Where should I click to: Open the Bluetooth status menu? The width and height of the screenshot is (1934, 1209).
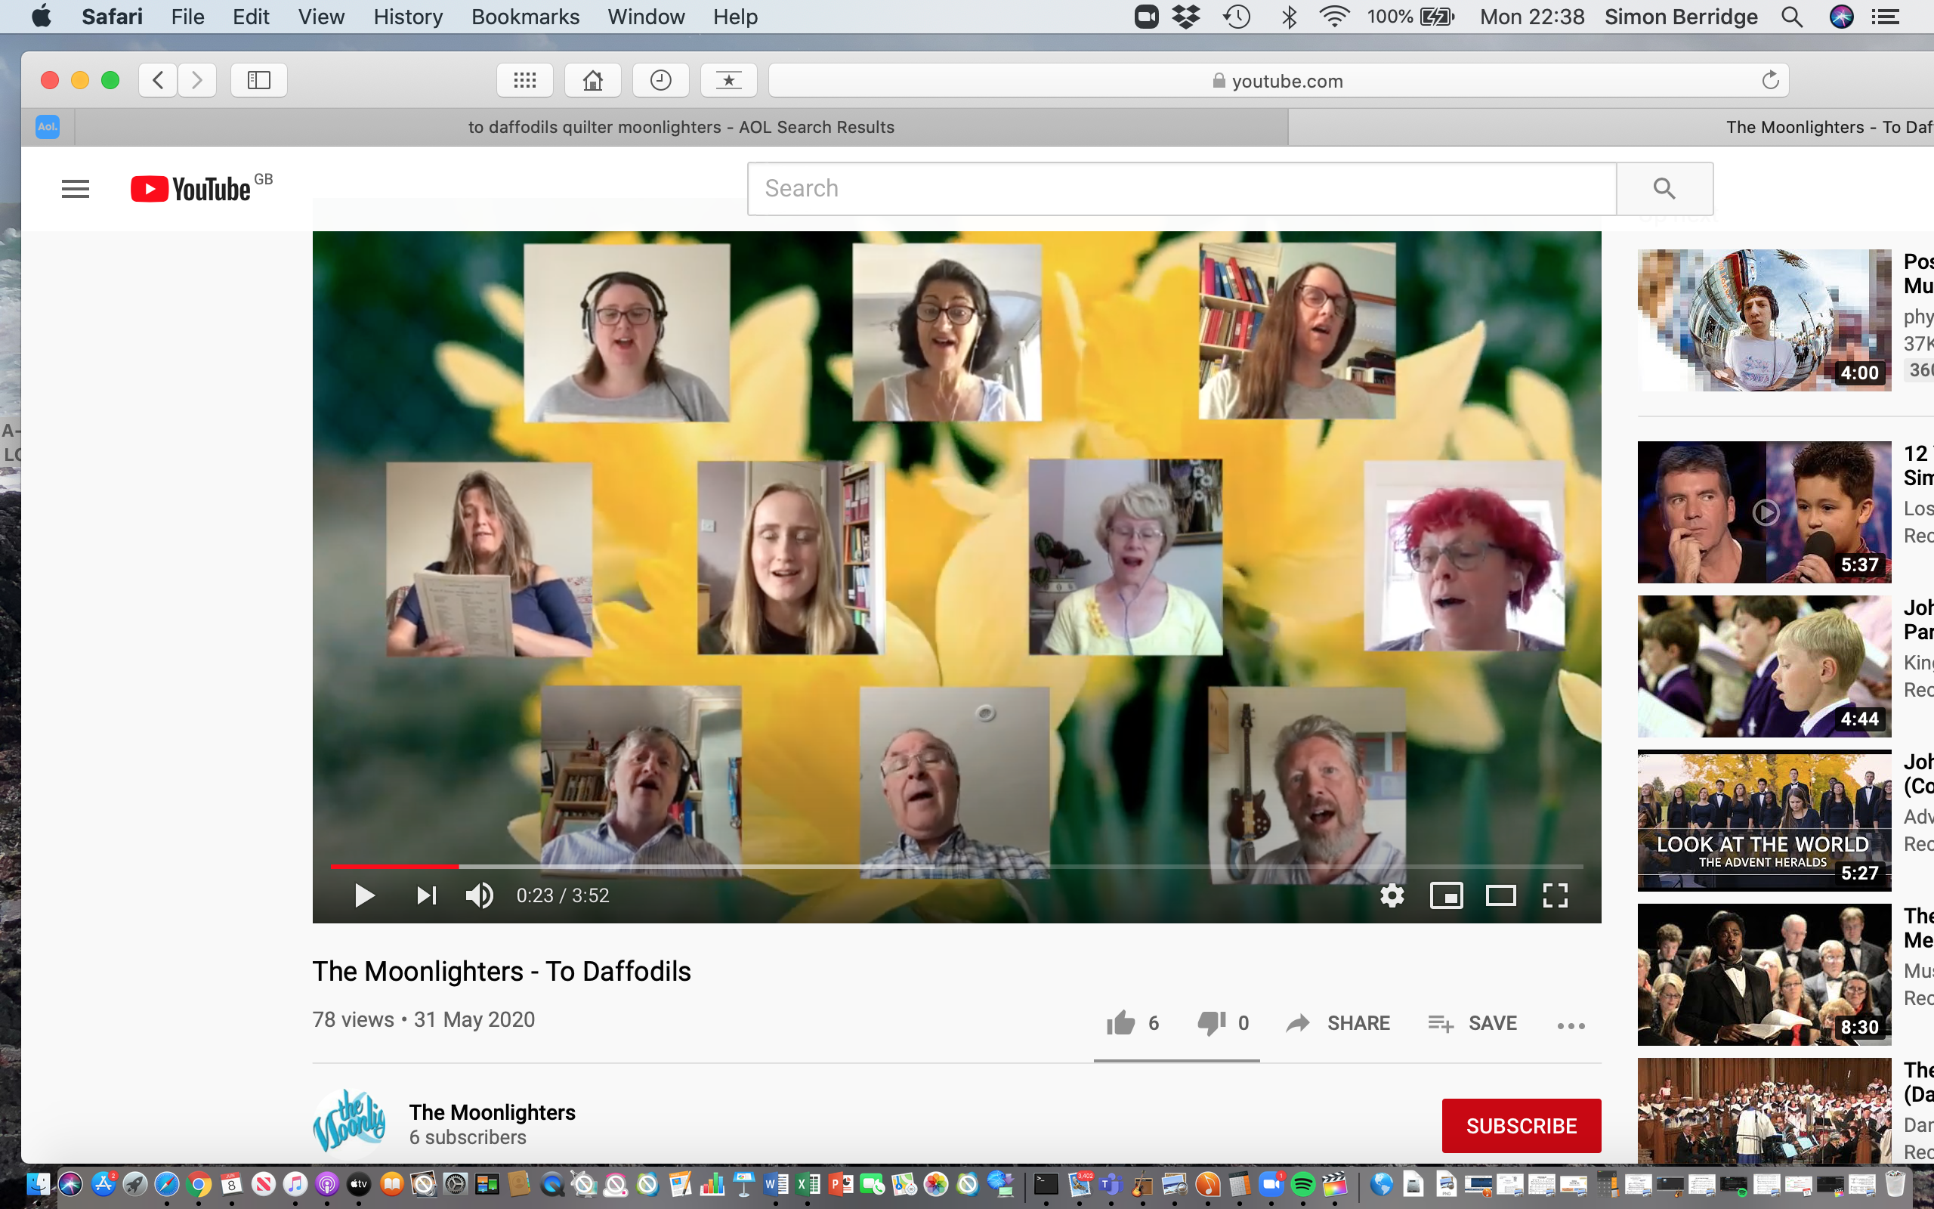[1289, 17]
